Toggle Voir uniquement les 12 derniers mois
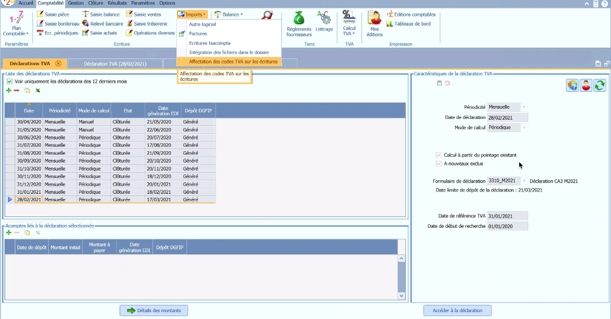 (10, 82)
